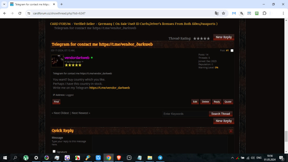Rate the thread with first star
This screenshot has height=162, width=288.
point(195,39)
